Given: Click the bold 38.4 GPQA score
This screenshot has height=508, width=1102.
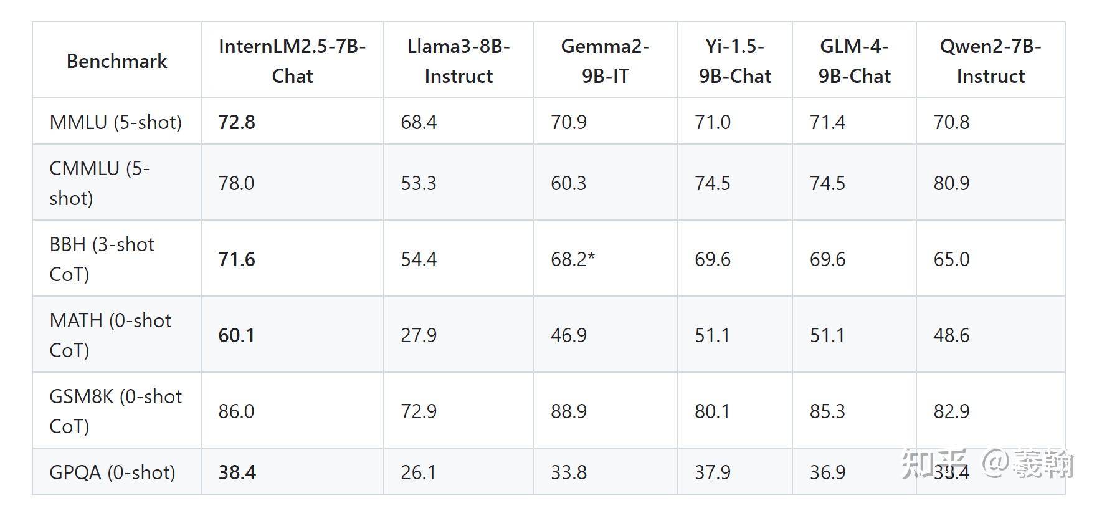Looking at the screenshot, I should click(x=237, y=472).
